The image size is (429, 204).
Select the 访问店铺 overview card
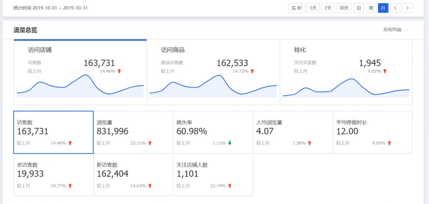(x=80, y=72)
